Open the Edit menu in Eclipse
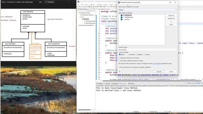203x114 pixels. (x=82, y=4)
